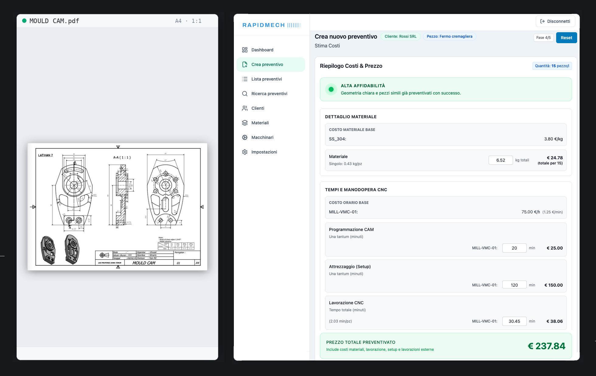
Task: Click the € 237.84 total price
Action: 546,346
